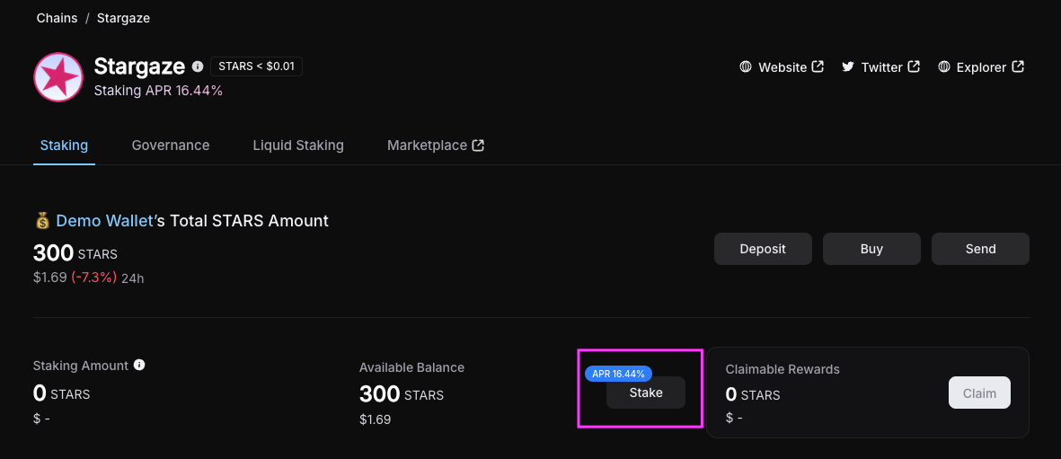Click external-link arrow next to Explorer
1061x459 pixels.
pos(1018,66)
